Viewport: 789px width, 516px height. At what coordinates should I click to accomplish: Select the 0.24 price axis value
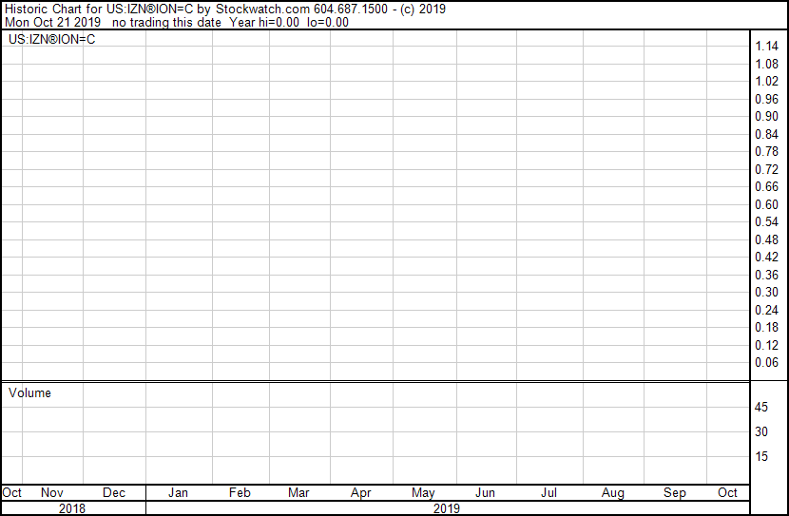766,311
